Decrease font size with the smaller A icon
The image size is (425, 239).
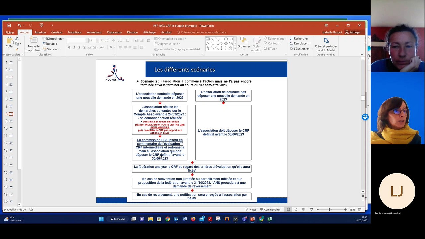(x=107, y=40)
